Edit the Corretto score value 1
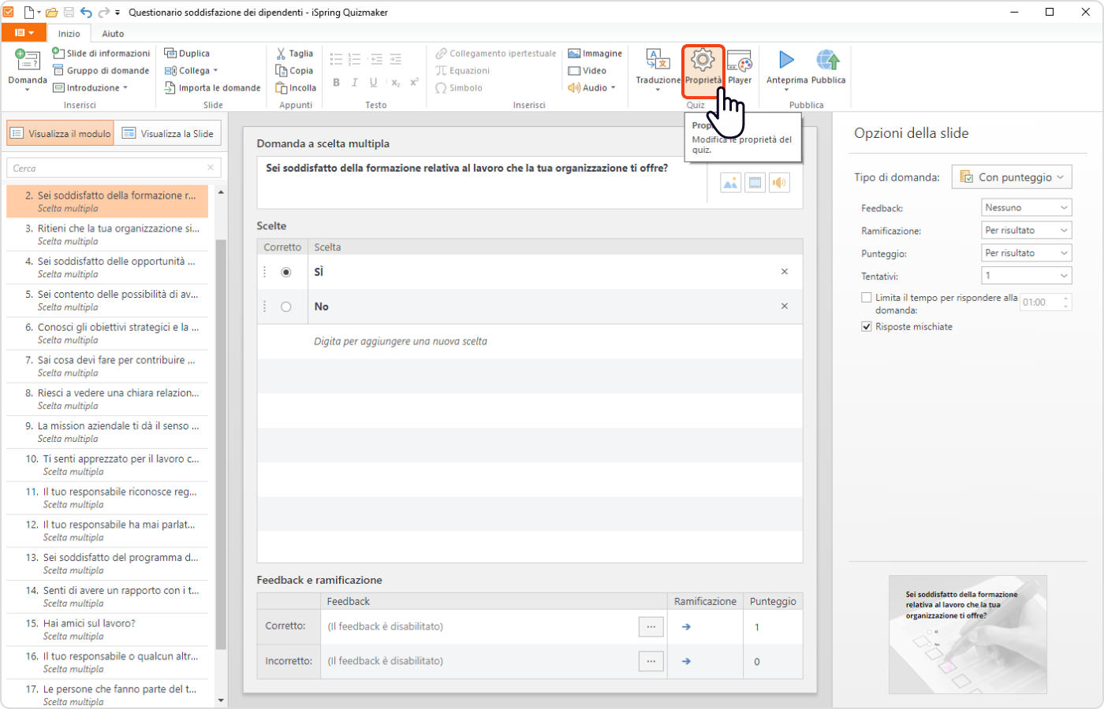 click(x=773, y=627)
